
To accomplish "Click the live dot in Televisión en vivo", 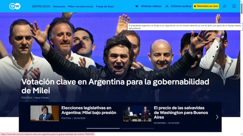I will [x=195, y=6].
